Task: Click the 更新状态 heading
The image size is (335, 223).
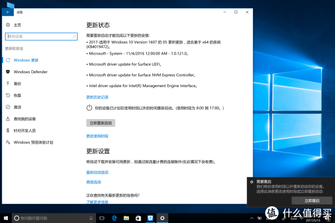Action: 98,25
